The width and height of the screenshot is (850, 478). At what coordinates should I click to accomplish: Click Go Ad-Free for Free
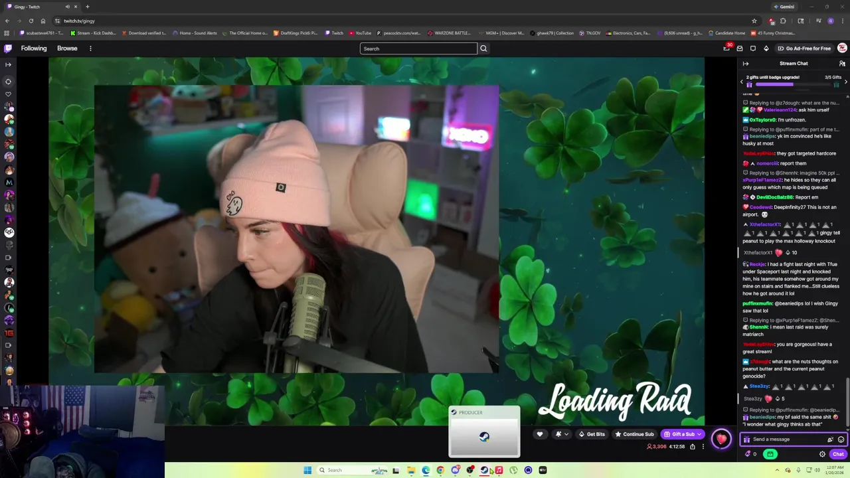[804, 48]
